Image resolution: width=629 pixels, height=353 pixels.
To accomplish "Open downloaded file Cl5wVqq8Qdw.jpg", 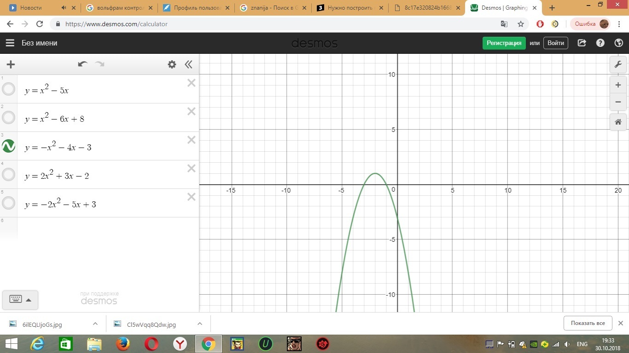I will click(151, 325).
